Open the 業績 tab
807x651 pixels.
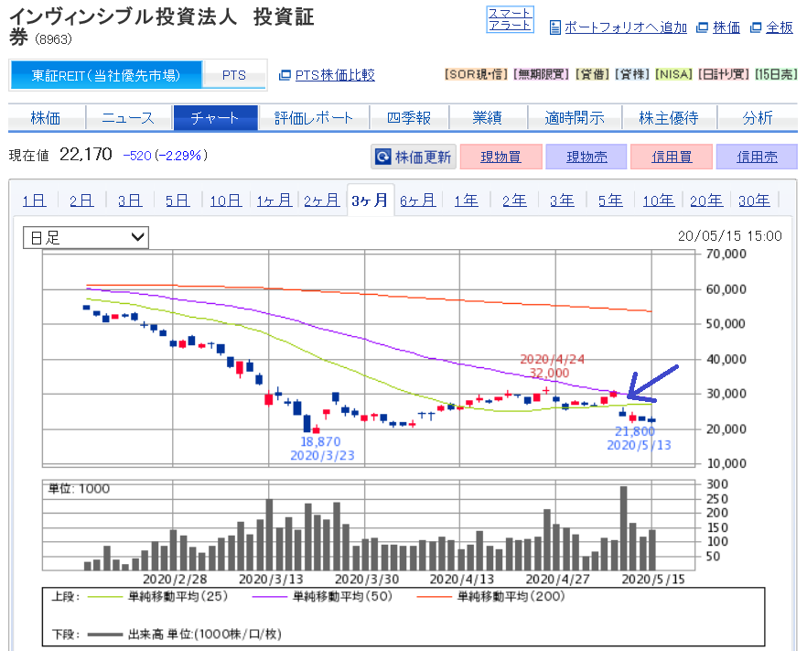tap(488, 118)
